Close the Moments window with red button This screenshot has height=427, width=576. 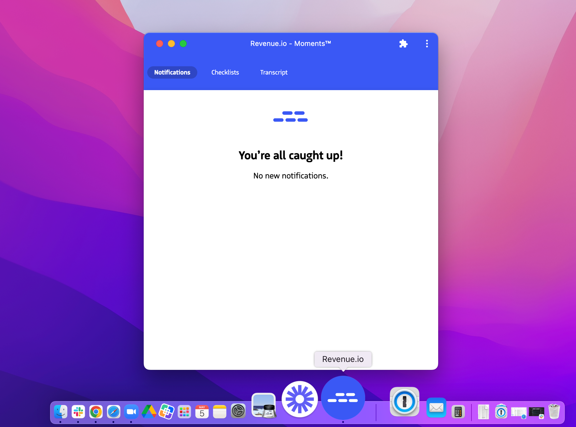click(160, 44)
